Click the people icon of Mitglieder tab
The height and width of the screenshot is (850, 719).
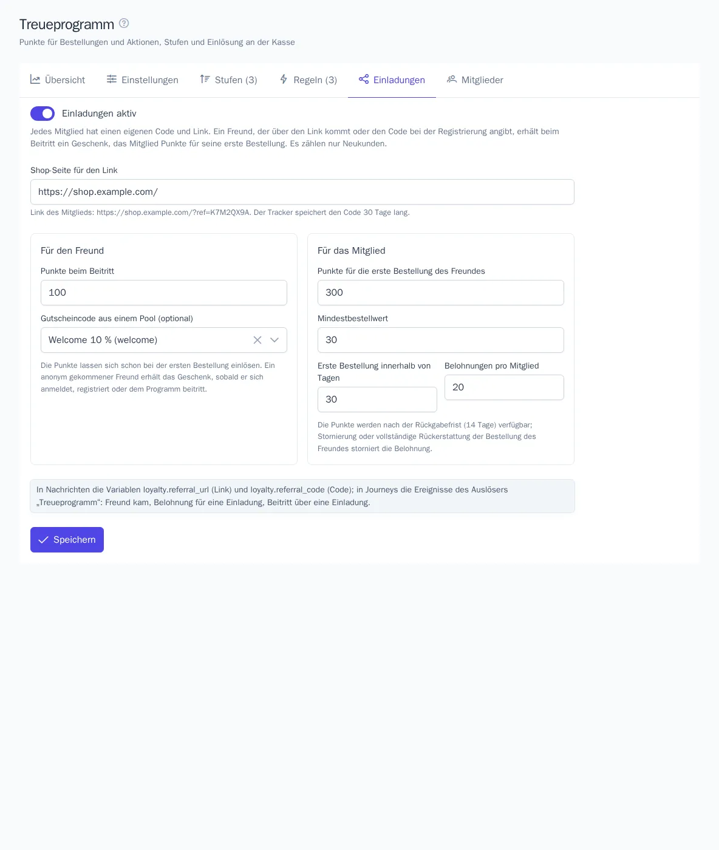(452, 80)
